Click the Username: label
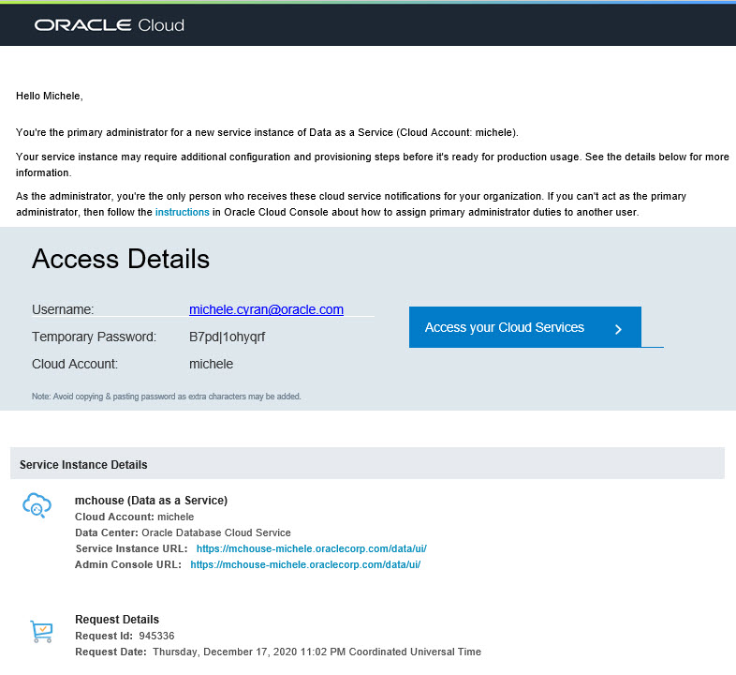This screenshot has width=736, height=675. (63, 309)
